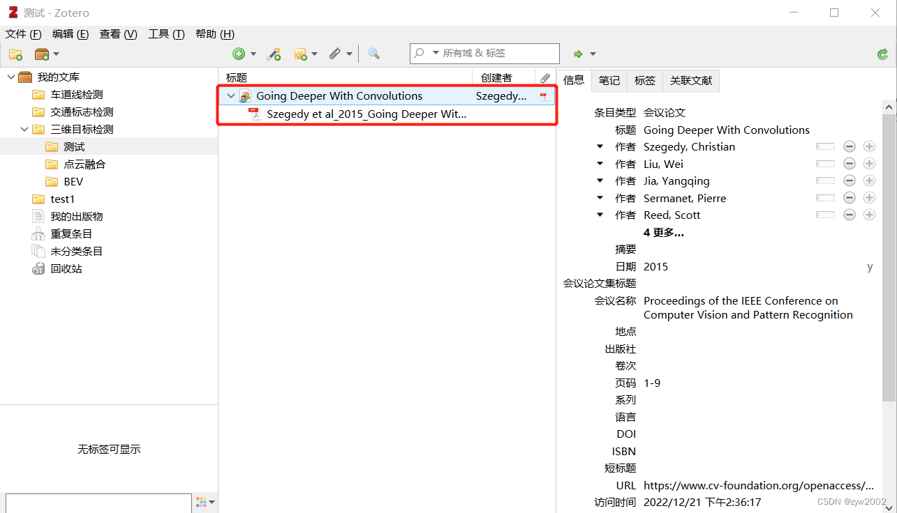
Task: Open creator type dropdown for Jia, Yangqing
Action: point(600,181)
